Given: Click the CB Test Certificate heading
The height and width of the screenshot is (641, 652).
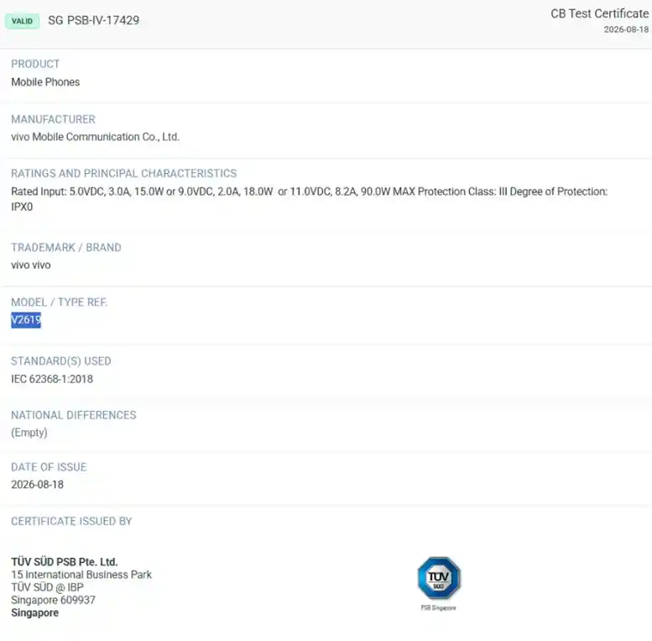Looking at the screenshot, I should point(599,13).
